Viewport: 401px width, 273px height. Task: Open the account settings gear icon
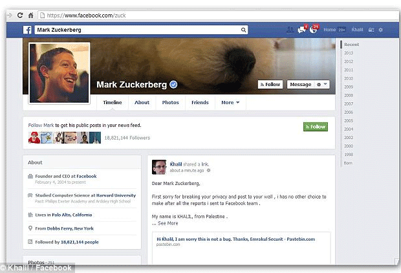(x=380, y=30)
